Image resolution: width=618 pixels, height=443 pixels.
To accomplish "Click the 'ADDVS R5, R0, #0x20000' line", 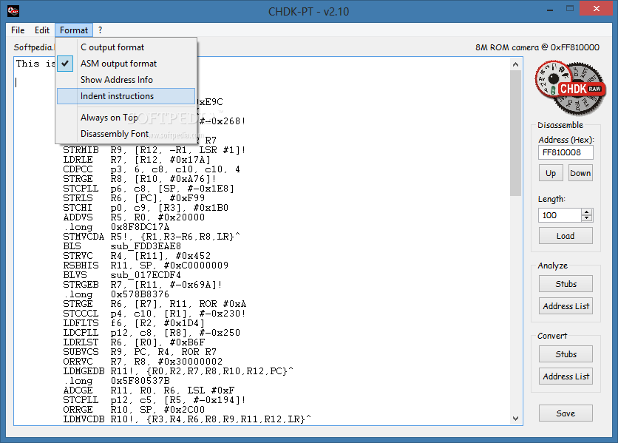I will point(134,217).
